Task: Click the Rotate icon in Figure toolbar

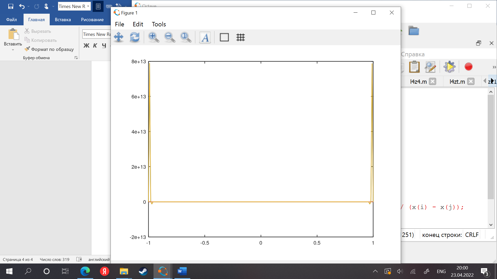Action: 135,37
